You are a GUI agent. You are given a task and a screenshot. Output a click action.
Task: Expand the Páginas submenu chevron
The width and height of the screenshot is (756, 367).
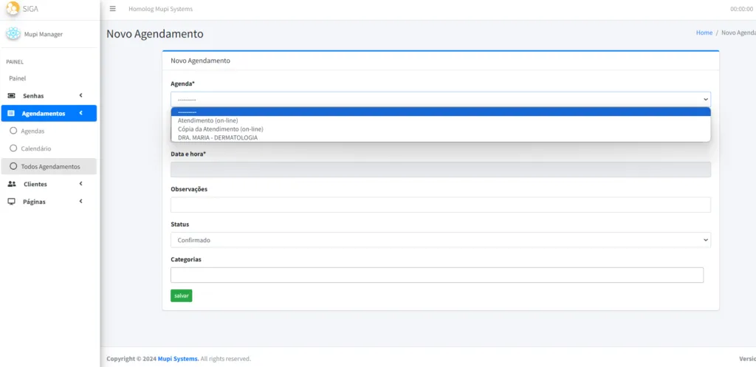point(80,202)
